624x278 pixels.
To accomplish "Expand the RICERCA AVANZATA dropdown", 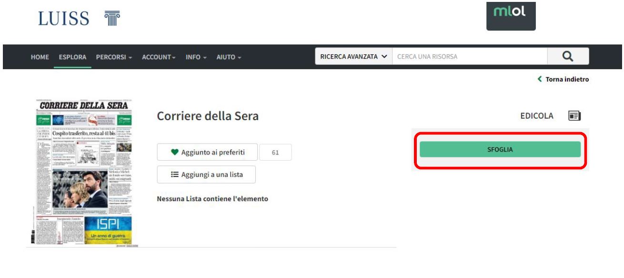I will tap(353, 57).
